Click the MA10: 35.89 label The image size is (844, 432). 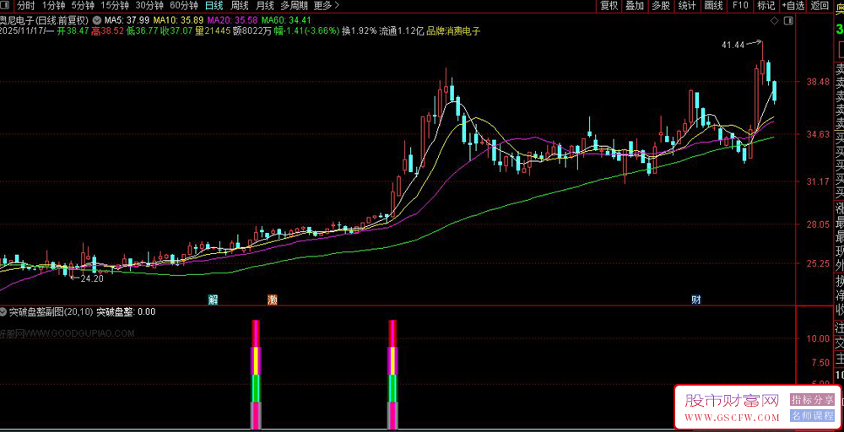pyautogui.click(x=179, y=20)
